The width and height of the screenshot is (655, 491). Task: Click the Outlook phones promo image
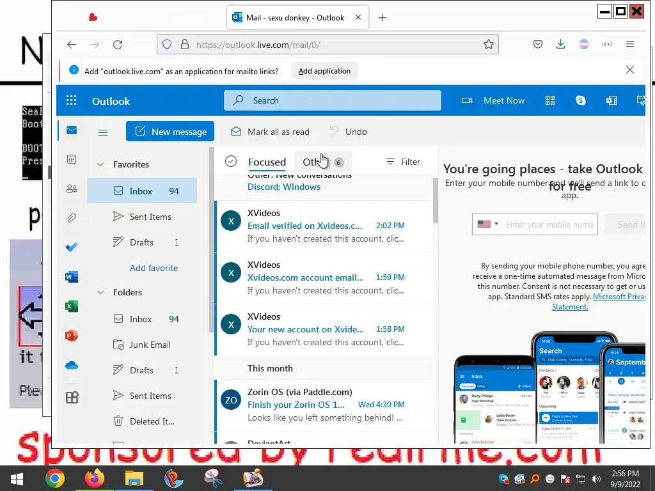click(x=549, y=387)
